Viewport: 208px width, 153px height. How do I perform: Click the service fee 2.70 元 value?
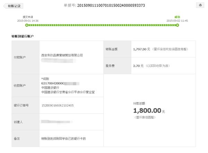point(138,66)
